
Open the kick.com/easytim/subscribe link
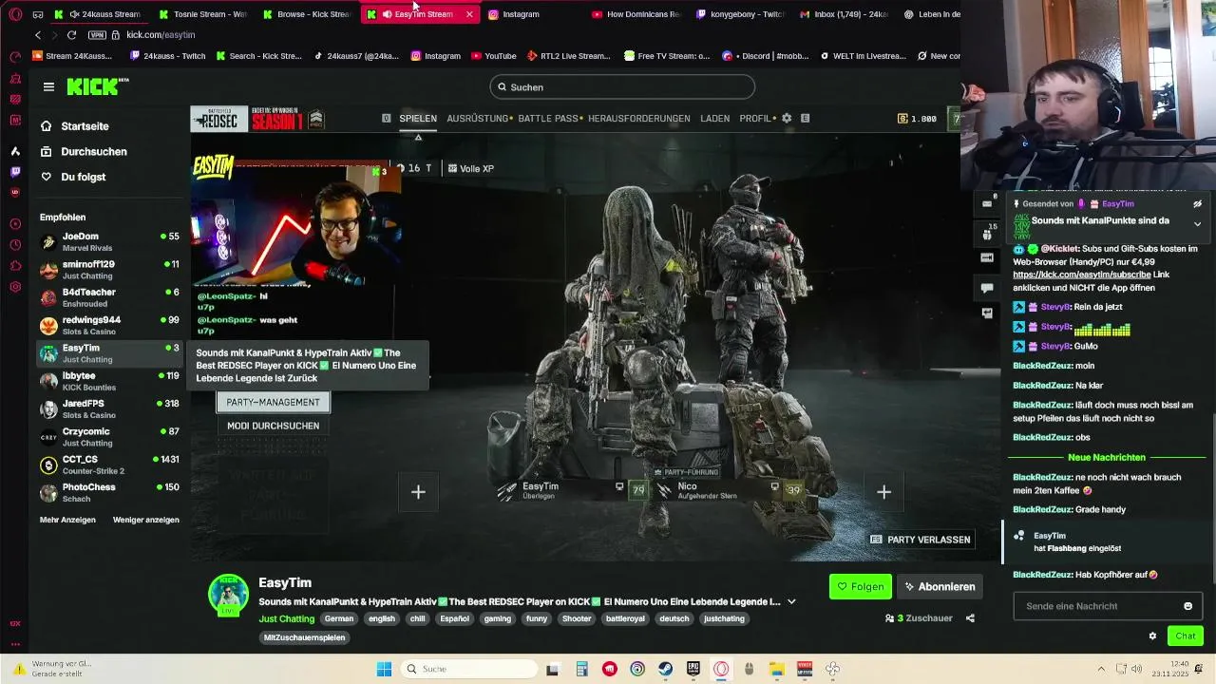1081,275
